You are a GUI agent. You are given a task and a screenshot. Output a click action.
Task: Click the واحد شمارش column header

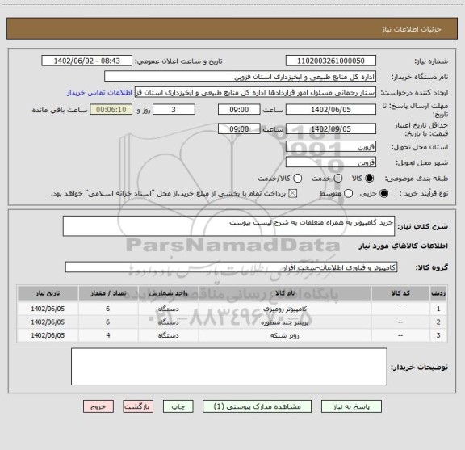[x=168, y=293]
